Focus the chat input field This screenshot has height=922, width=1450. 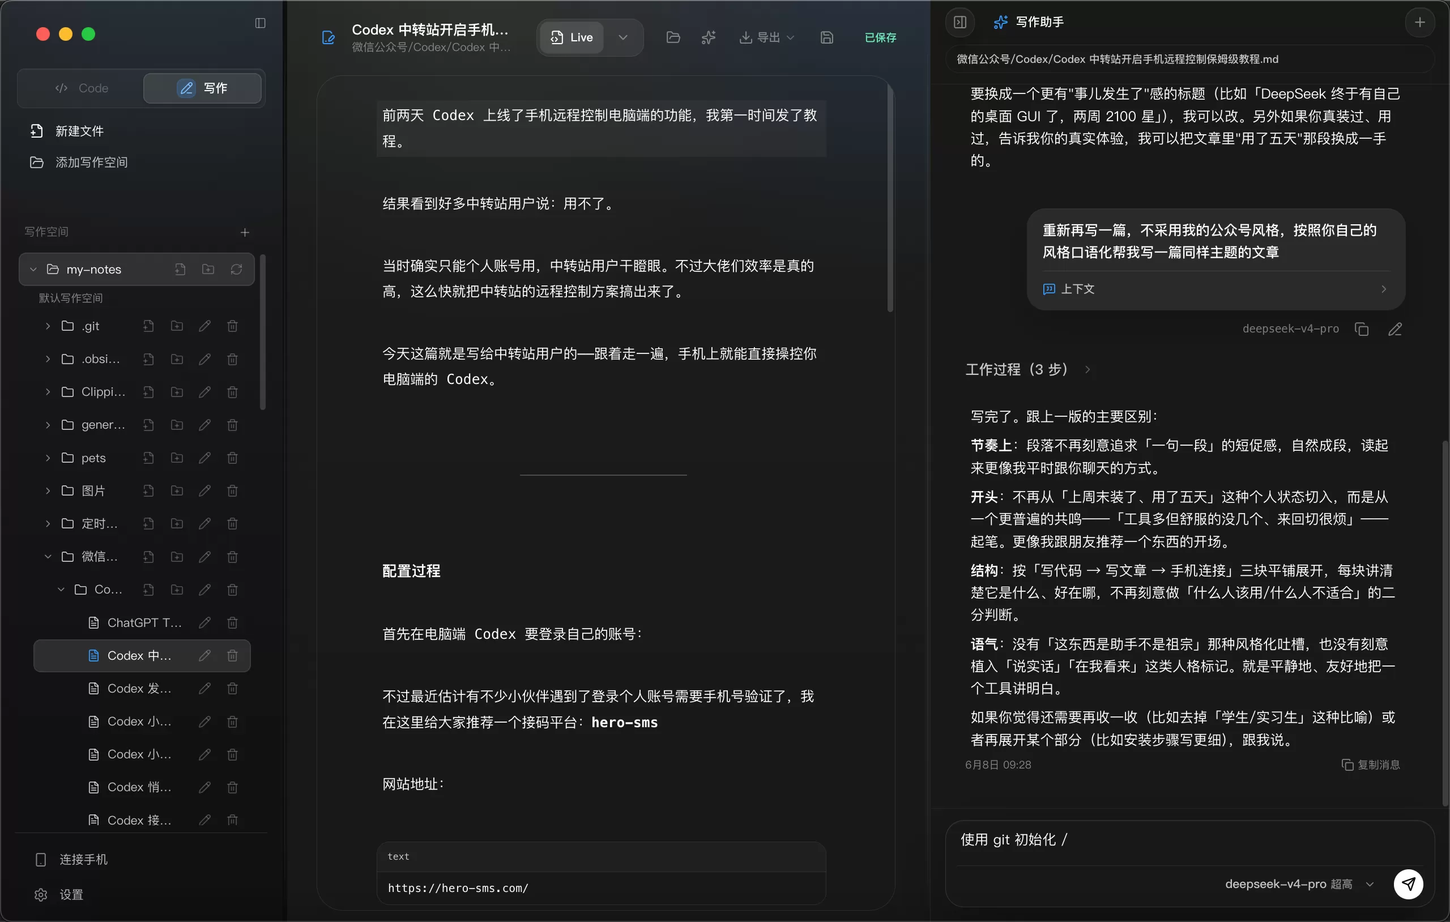click(1190, 839)
